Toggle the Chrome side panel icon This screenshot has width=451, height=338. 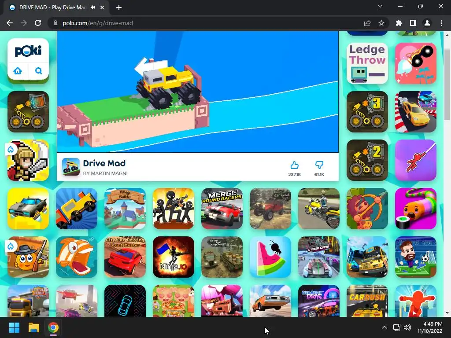413,23
